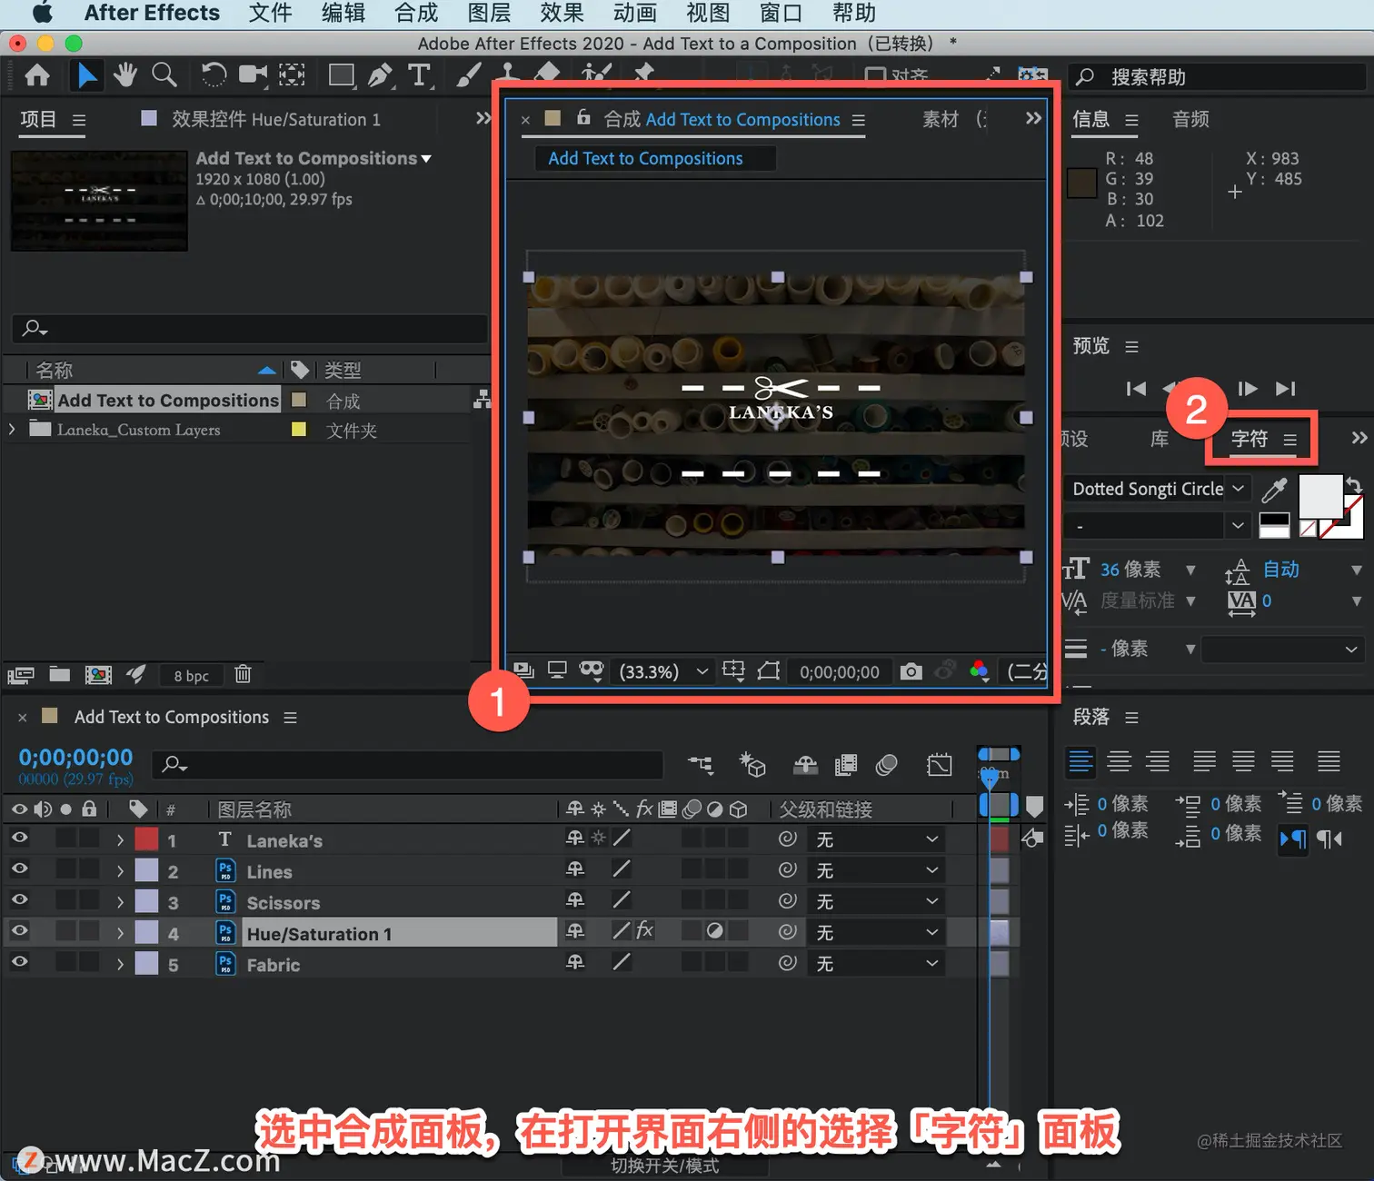Hide the Lines layer
The height and width of the screenshot is (1181, 1374).
[19, 869]
